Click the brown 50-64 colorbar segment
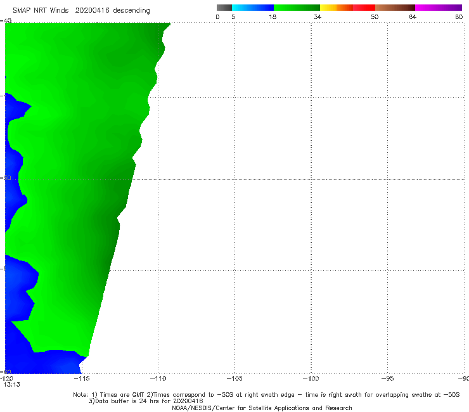The width and height of the screenshot is (469, 412). click(x=395, y=8)
